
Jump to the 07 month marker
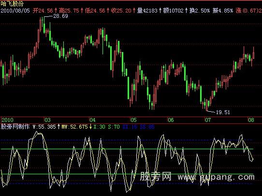click(x=208, y=120)
